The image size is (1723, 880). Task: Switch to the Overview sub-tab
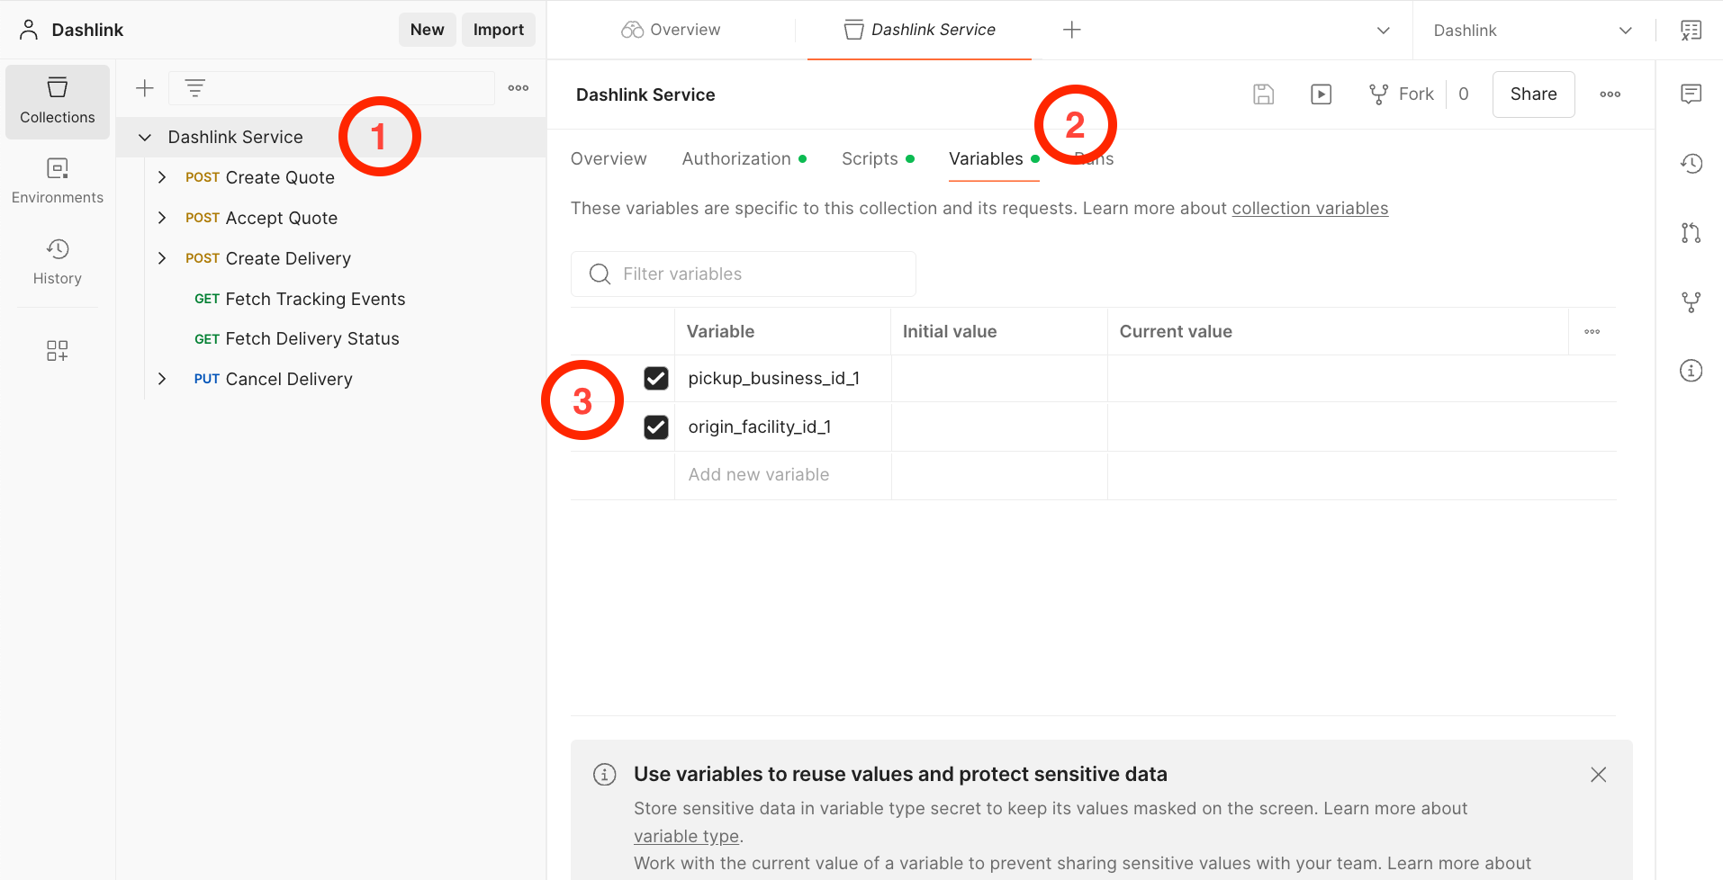point(609,159)
